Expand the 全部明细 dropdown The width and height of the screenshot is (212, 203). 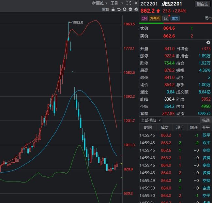[x=151, y=120]
